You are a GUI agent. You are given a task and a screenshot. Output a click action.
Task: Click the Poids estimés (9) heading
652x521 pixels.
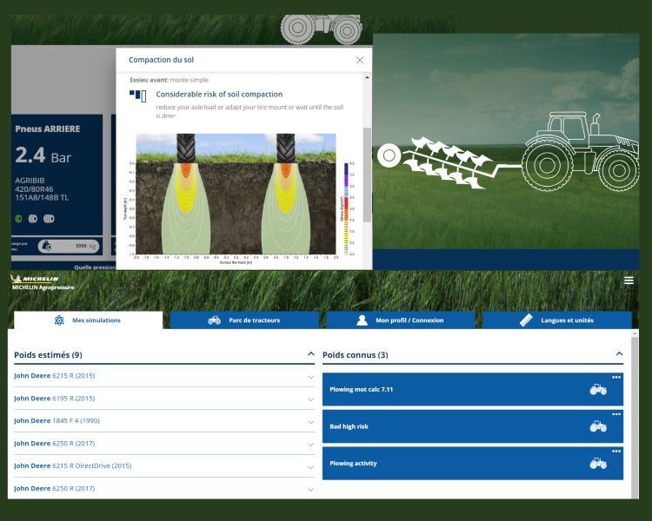[48, 355]
